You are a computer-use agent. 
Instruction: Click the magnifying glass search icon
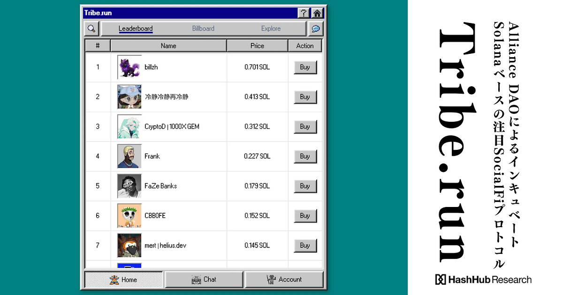91,29
